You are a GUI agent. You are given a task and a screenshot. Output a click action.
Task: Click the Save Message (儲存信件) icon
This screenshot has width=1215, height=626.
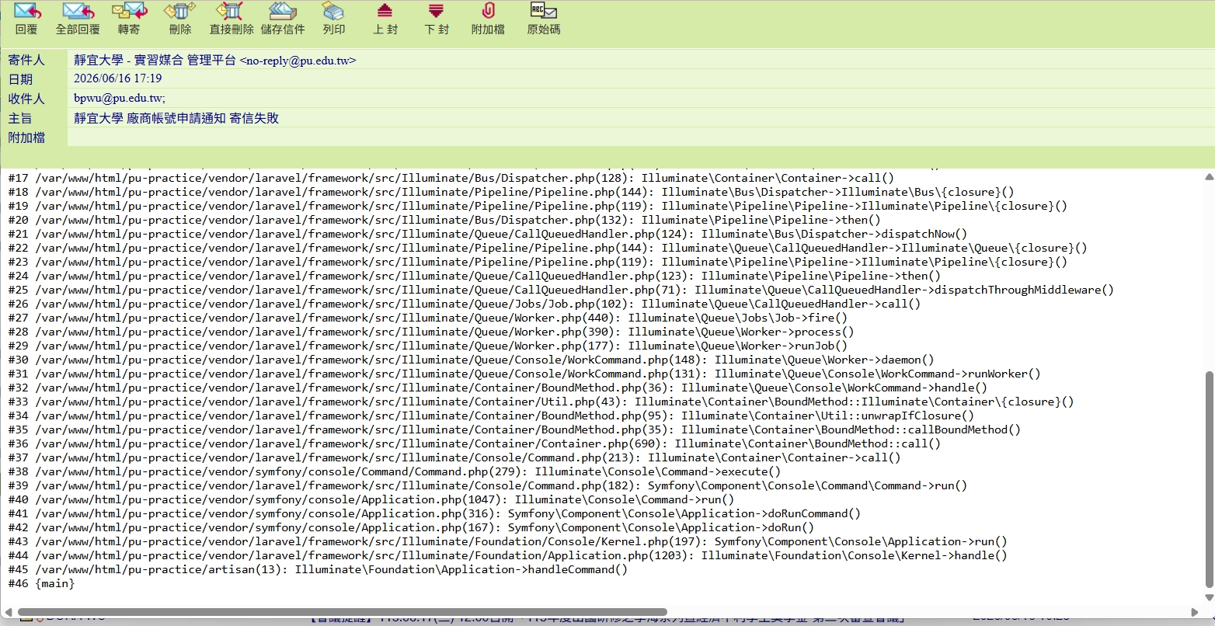(283, 12)
